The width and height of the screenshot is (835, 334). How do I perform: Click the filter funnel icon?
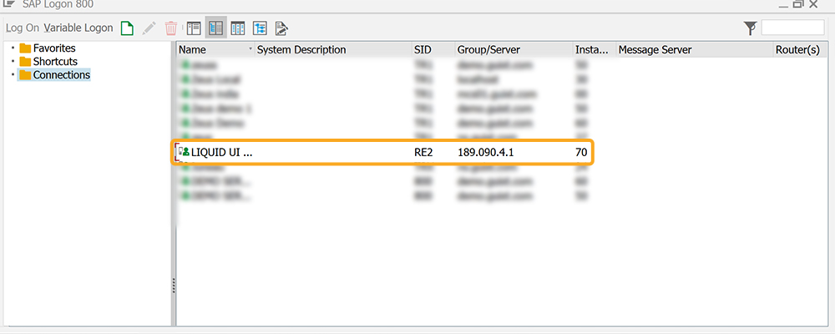[x=750, y=28]
